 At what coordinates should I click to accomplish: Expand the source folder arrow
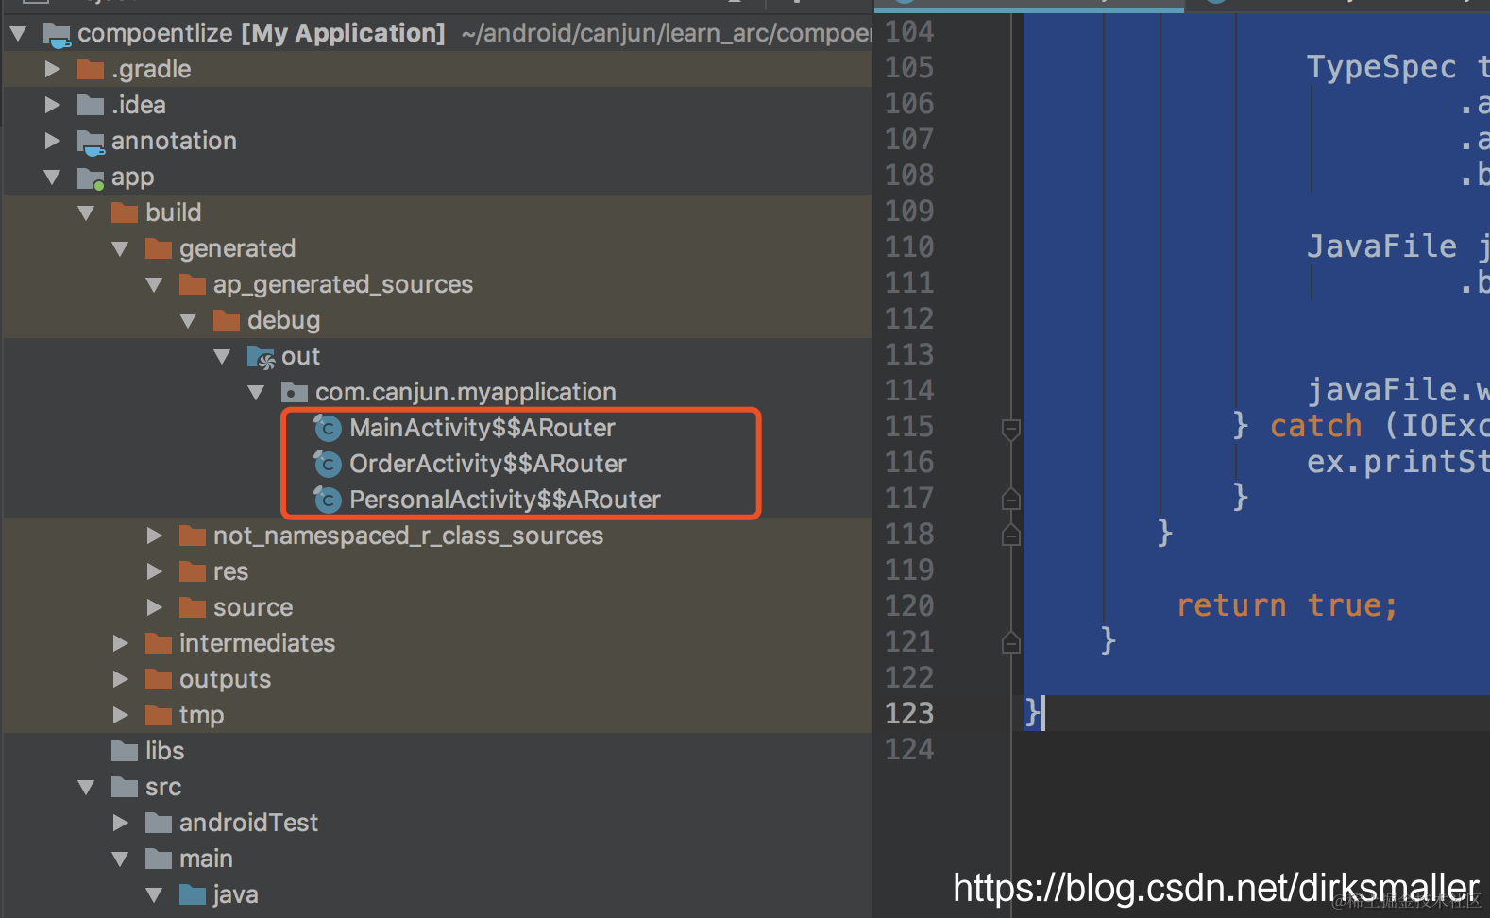click(155, 607)
